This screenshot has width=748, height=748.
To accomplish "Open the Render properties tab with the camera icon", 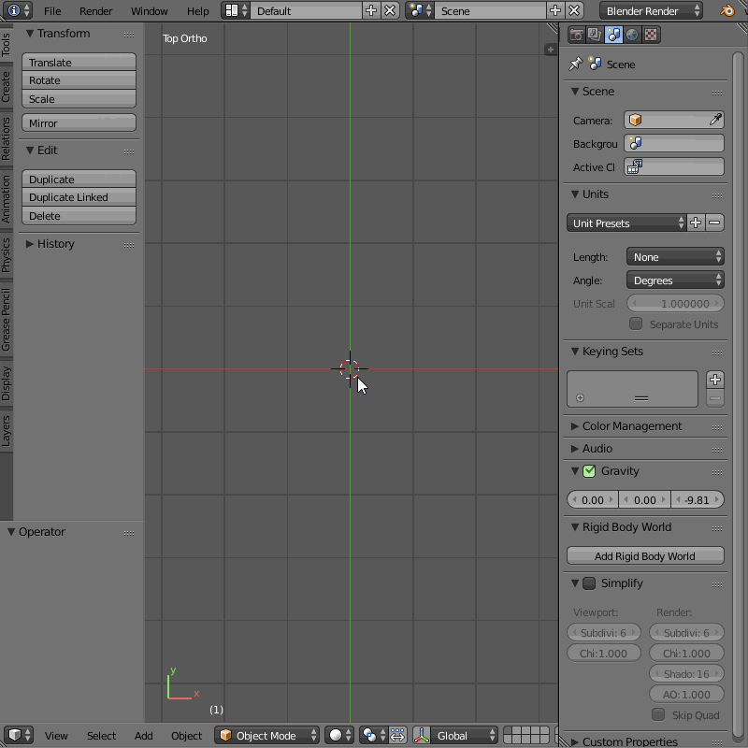I will (576, 34).
